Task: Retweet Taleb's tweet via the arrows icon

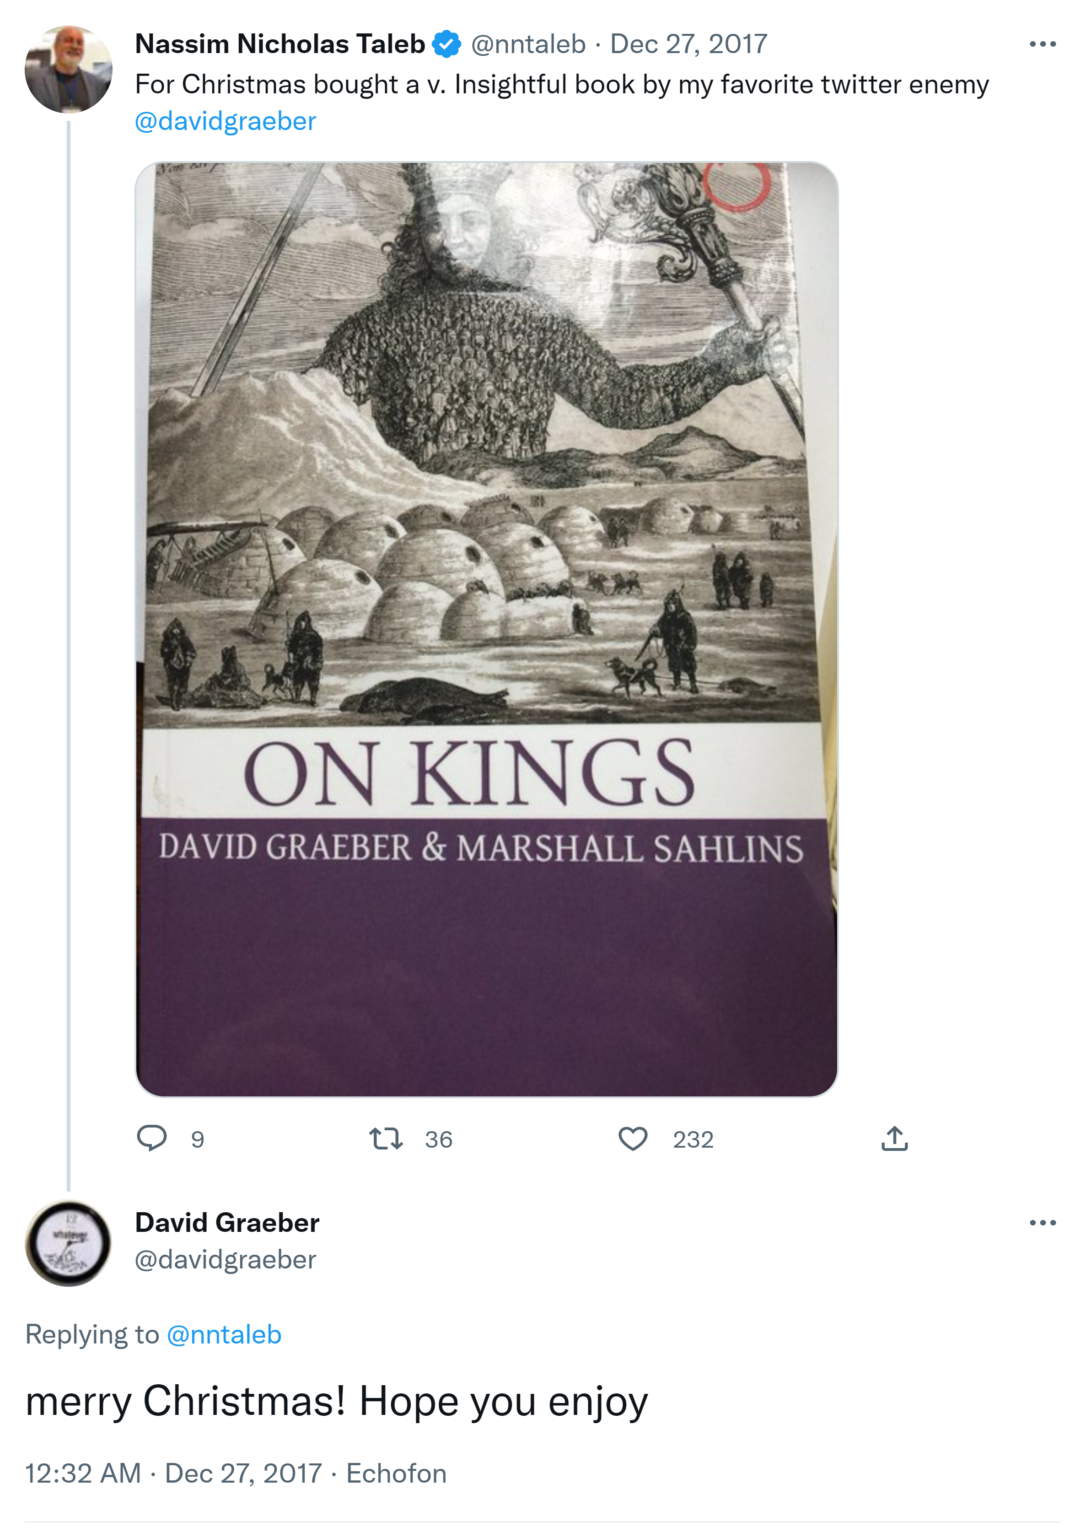Action: coord(386,1138)
